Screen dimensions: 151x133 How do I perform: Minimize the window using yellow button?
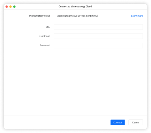click(x=10, y=7)
